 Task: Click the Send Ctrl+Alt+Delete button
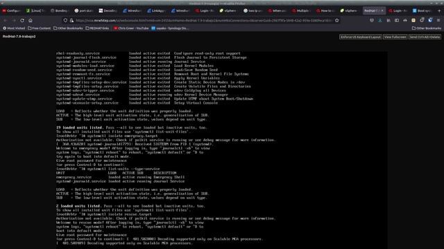click(425, 37)
